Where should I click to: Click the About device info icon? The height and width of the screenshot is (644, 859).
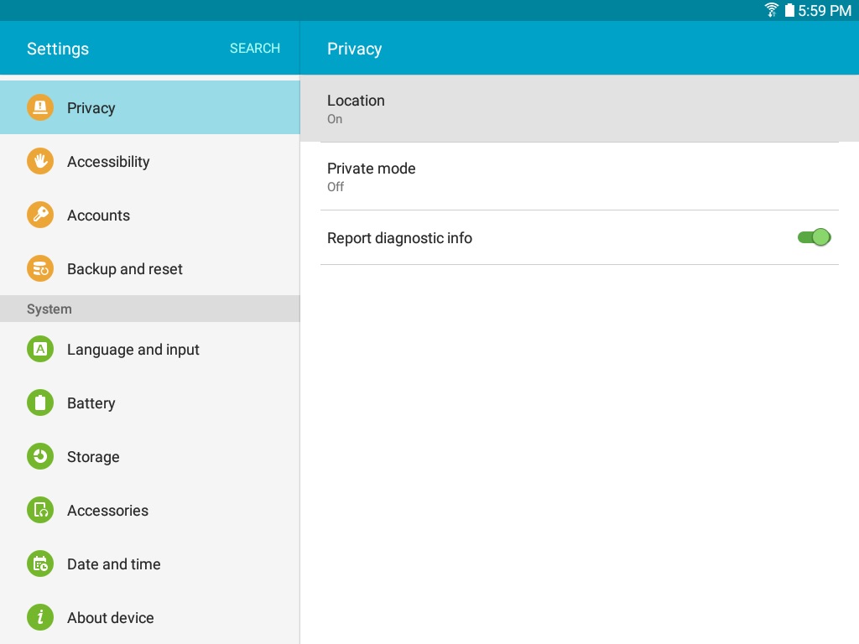pos(40,617)
